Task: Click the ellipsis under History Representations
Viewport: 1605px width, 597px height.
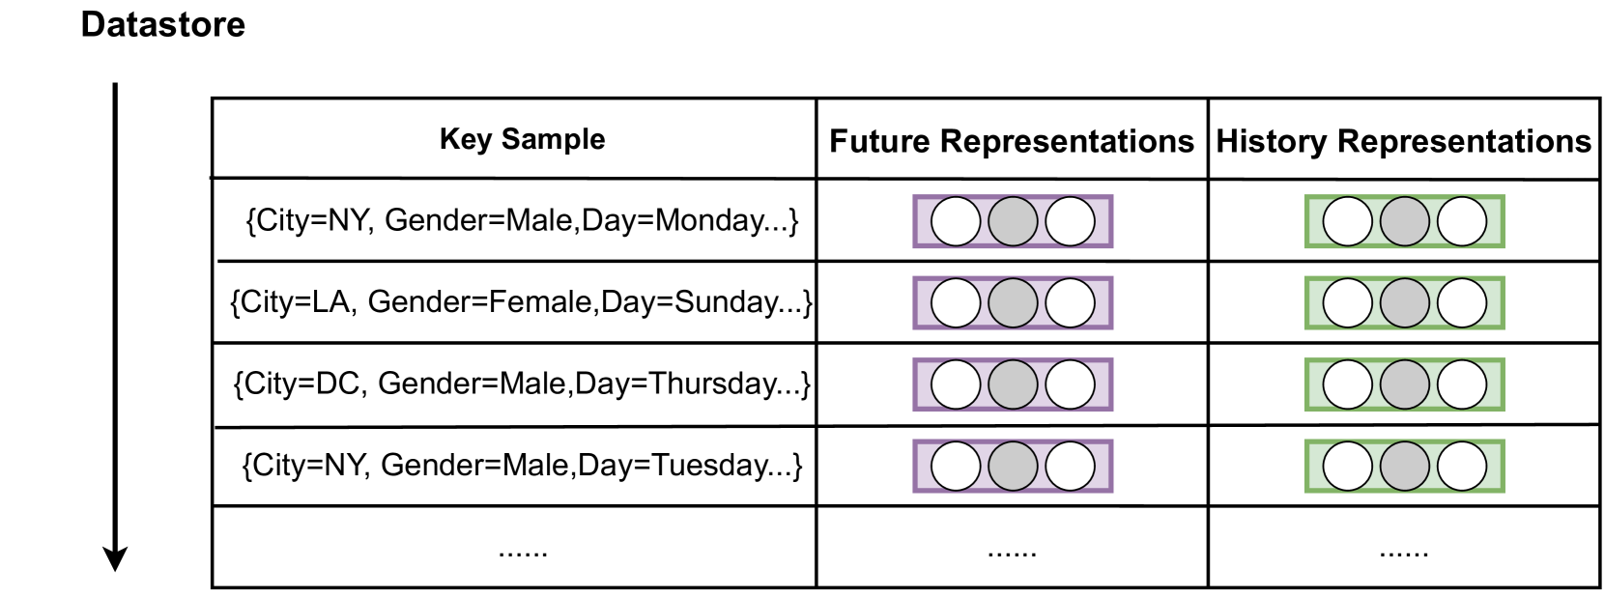Action: coord(1403,553)
